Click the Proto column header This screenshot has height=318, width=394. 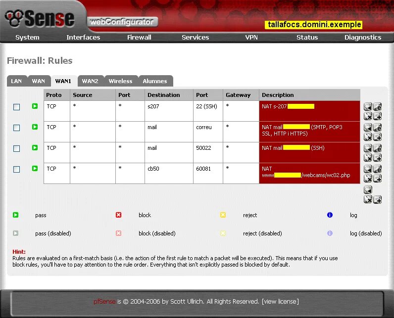(x=57, y=95)
